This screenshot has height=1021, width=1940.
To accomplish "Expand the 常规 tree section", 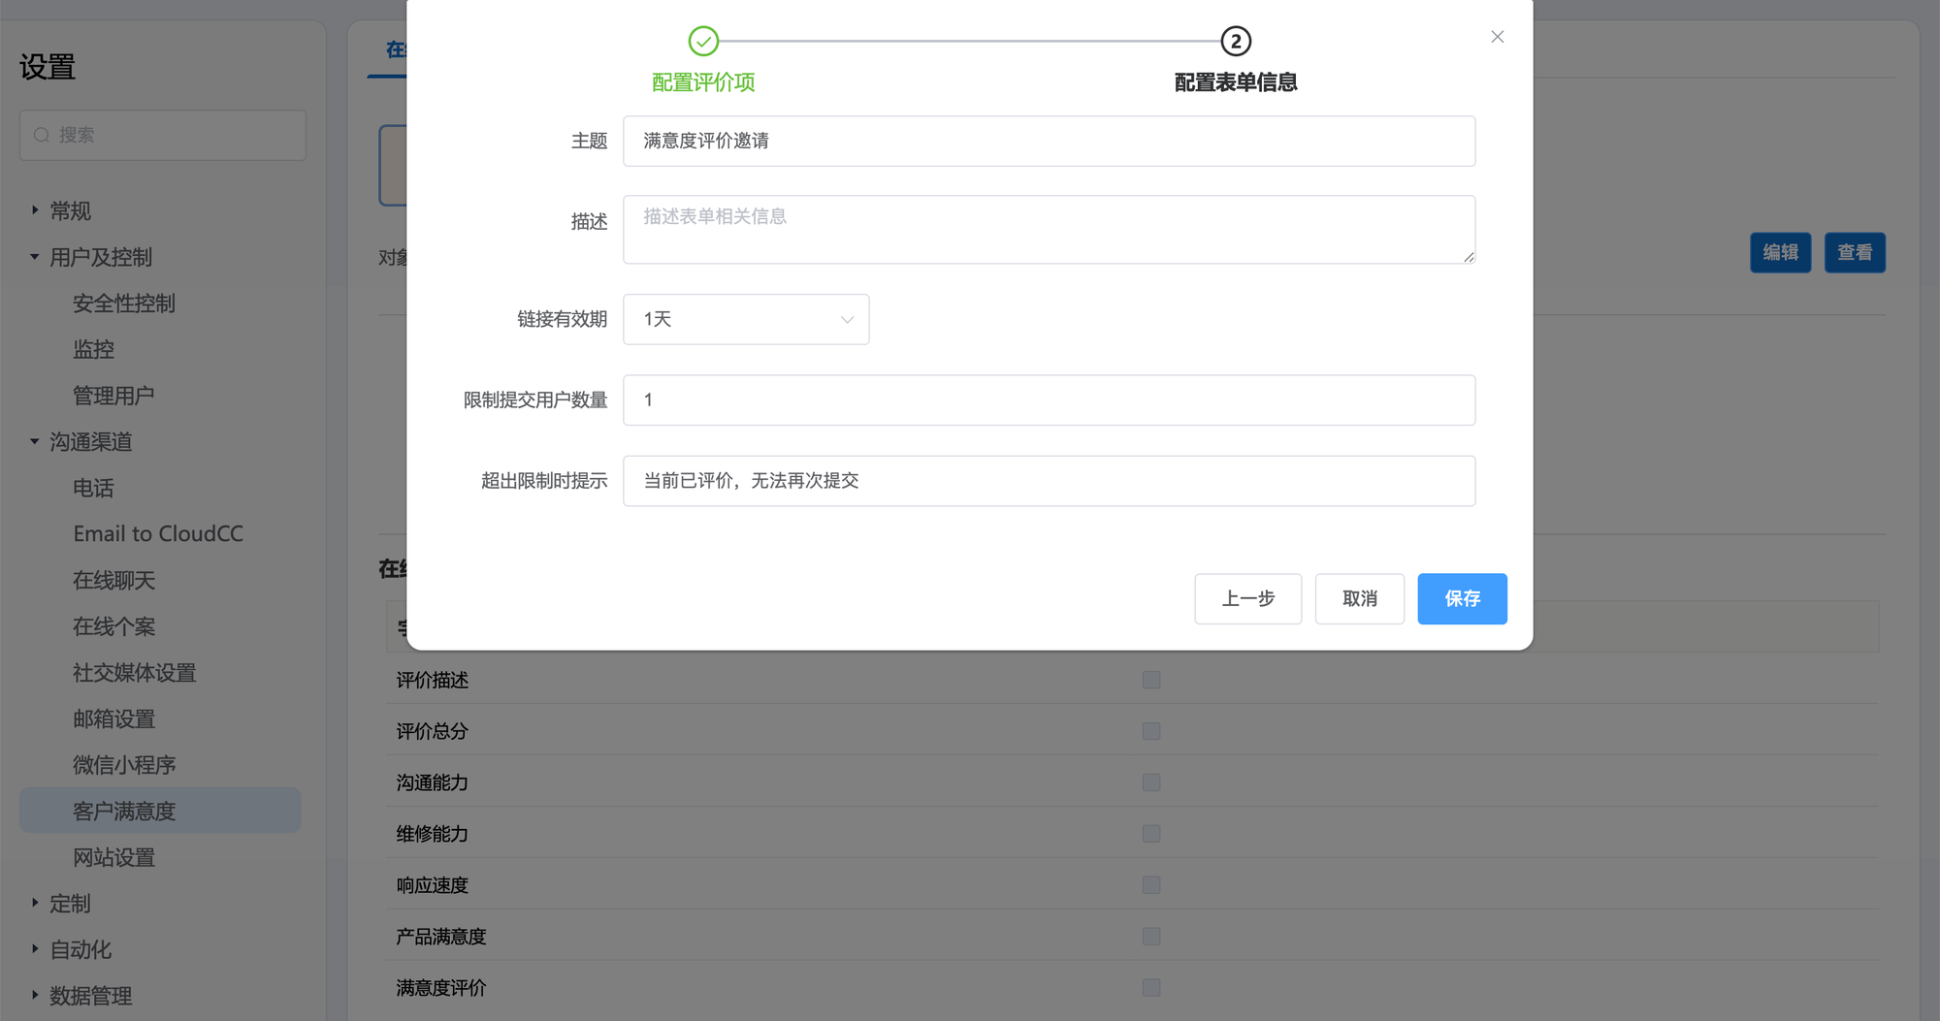I will click(35, 210).
